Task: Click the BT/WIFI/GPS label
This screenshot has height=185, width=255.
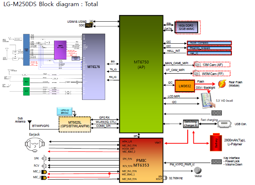Action: pyautogui.click(x=41, y=126)
